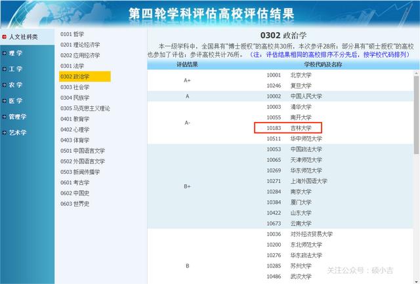Select discipline 0402 心理学
Screen dimensions: 420x284
[75, 130]
